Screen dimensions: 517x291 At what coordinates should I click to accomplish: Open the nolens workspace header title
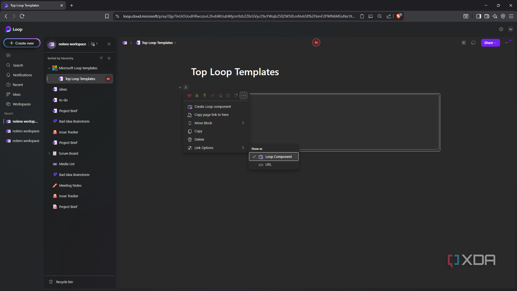tap(72, 44)
